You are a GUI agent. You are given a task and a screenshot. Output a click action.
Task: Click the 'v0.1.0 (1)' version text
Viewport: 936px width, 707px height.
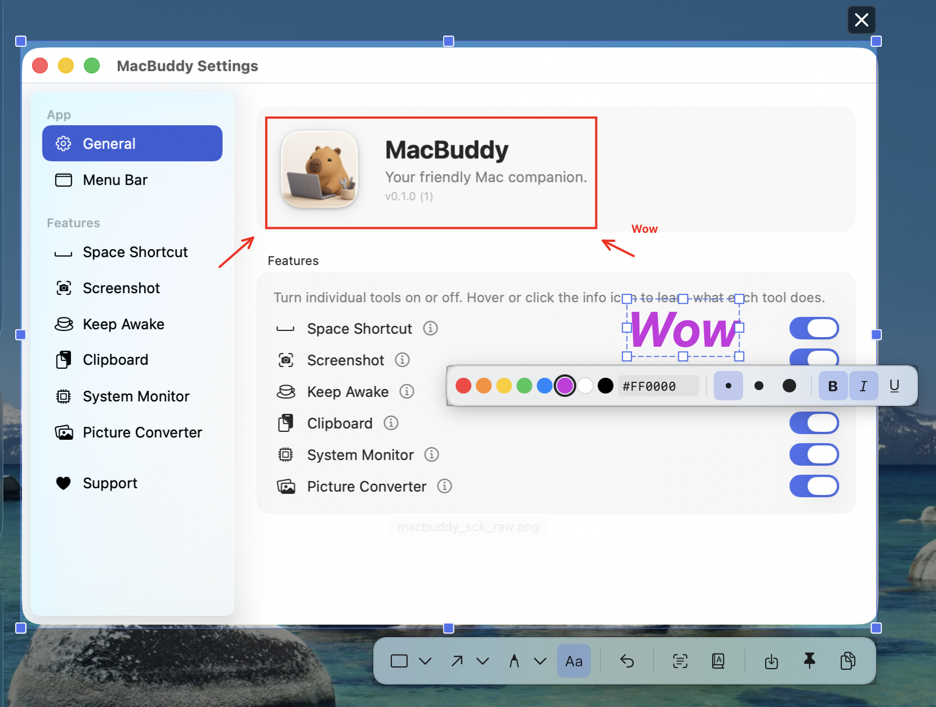tap(409, 196)
